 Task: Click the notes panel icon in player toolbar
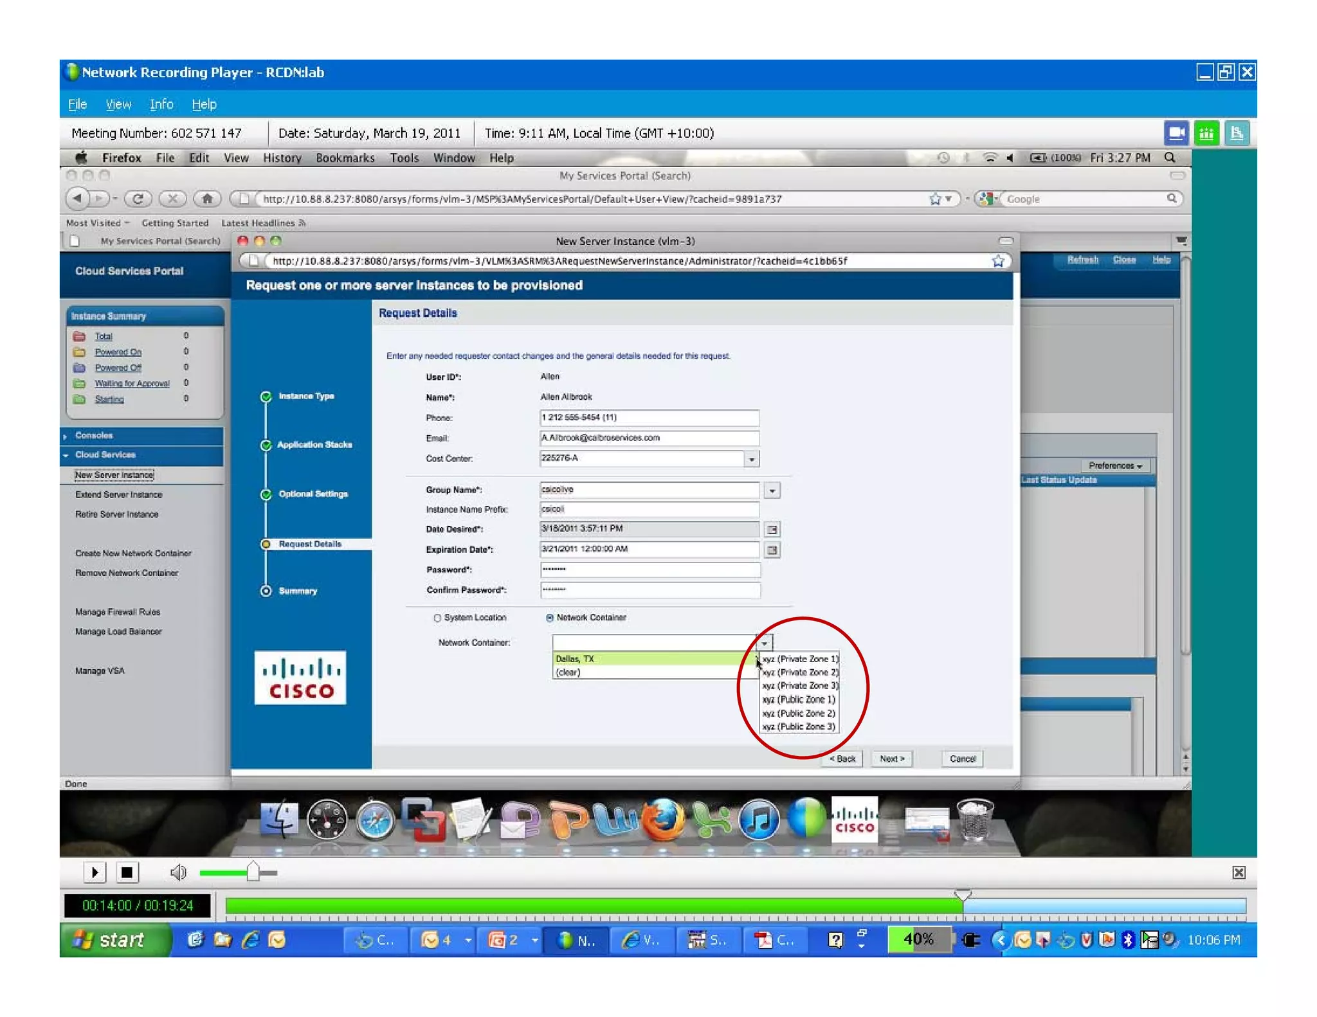1237,133
